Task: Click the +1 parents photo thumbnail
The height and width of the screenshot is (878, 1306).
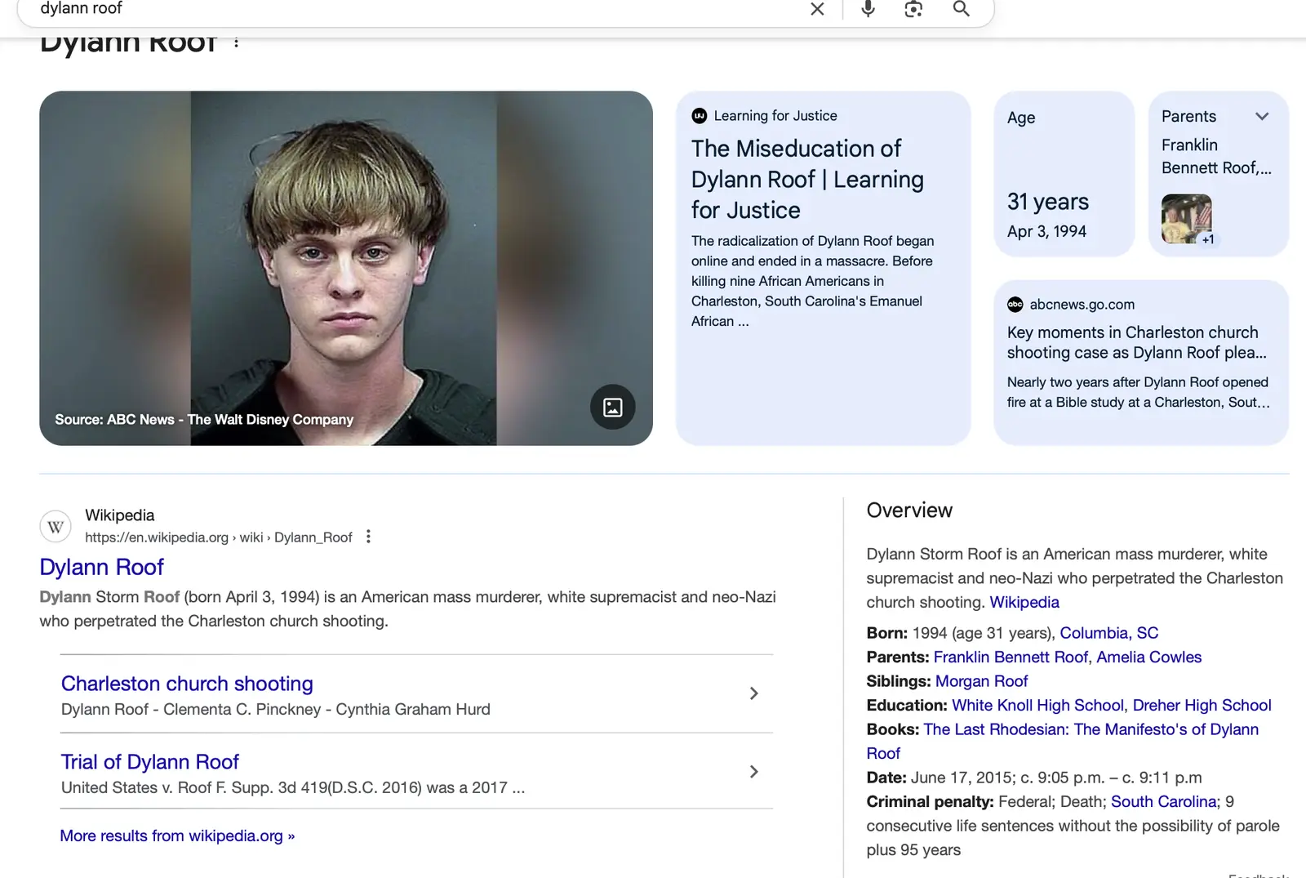Action: tap(1186, 219)
